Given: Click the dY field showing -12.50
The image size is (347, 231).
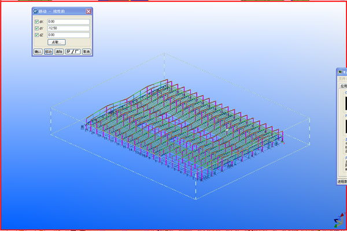Looking at the screenshot, I should click(x=68, y=28).
